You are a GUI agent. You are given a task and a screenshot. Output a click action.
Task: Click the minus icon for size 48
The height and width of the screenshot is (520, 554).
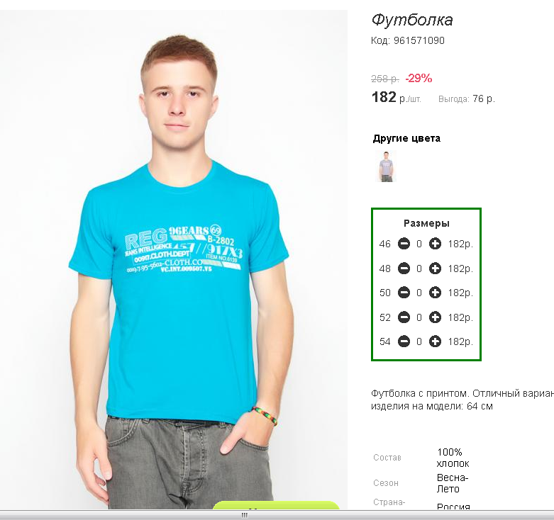point(404,269)
